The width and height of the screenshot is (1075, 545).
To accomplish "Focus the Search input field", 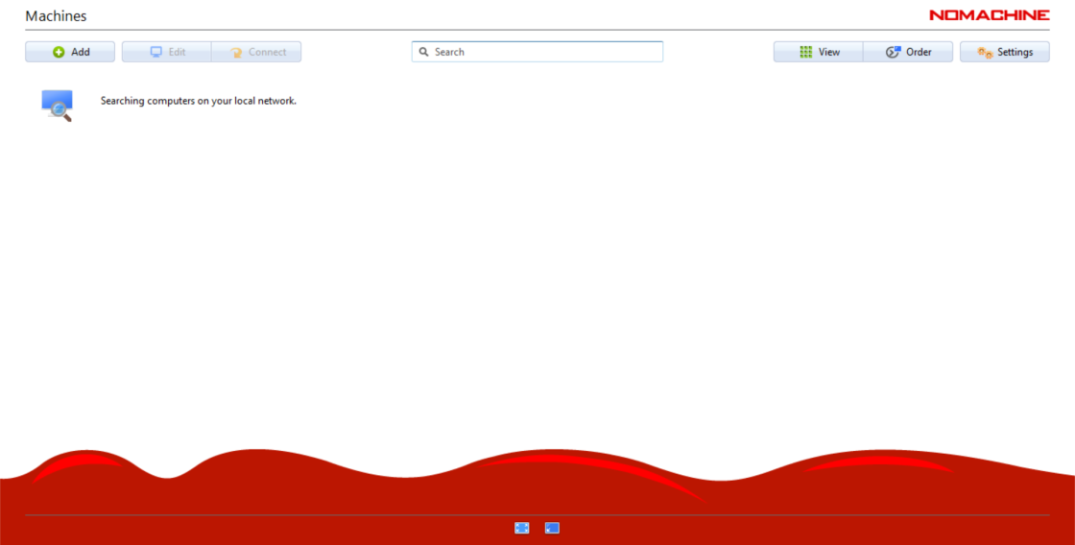I will coord(537,52).
